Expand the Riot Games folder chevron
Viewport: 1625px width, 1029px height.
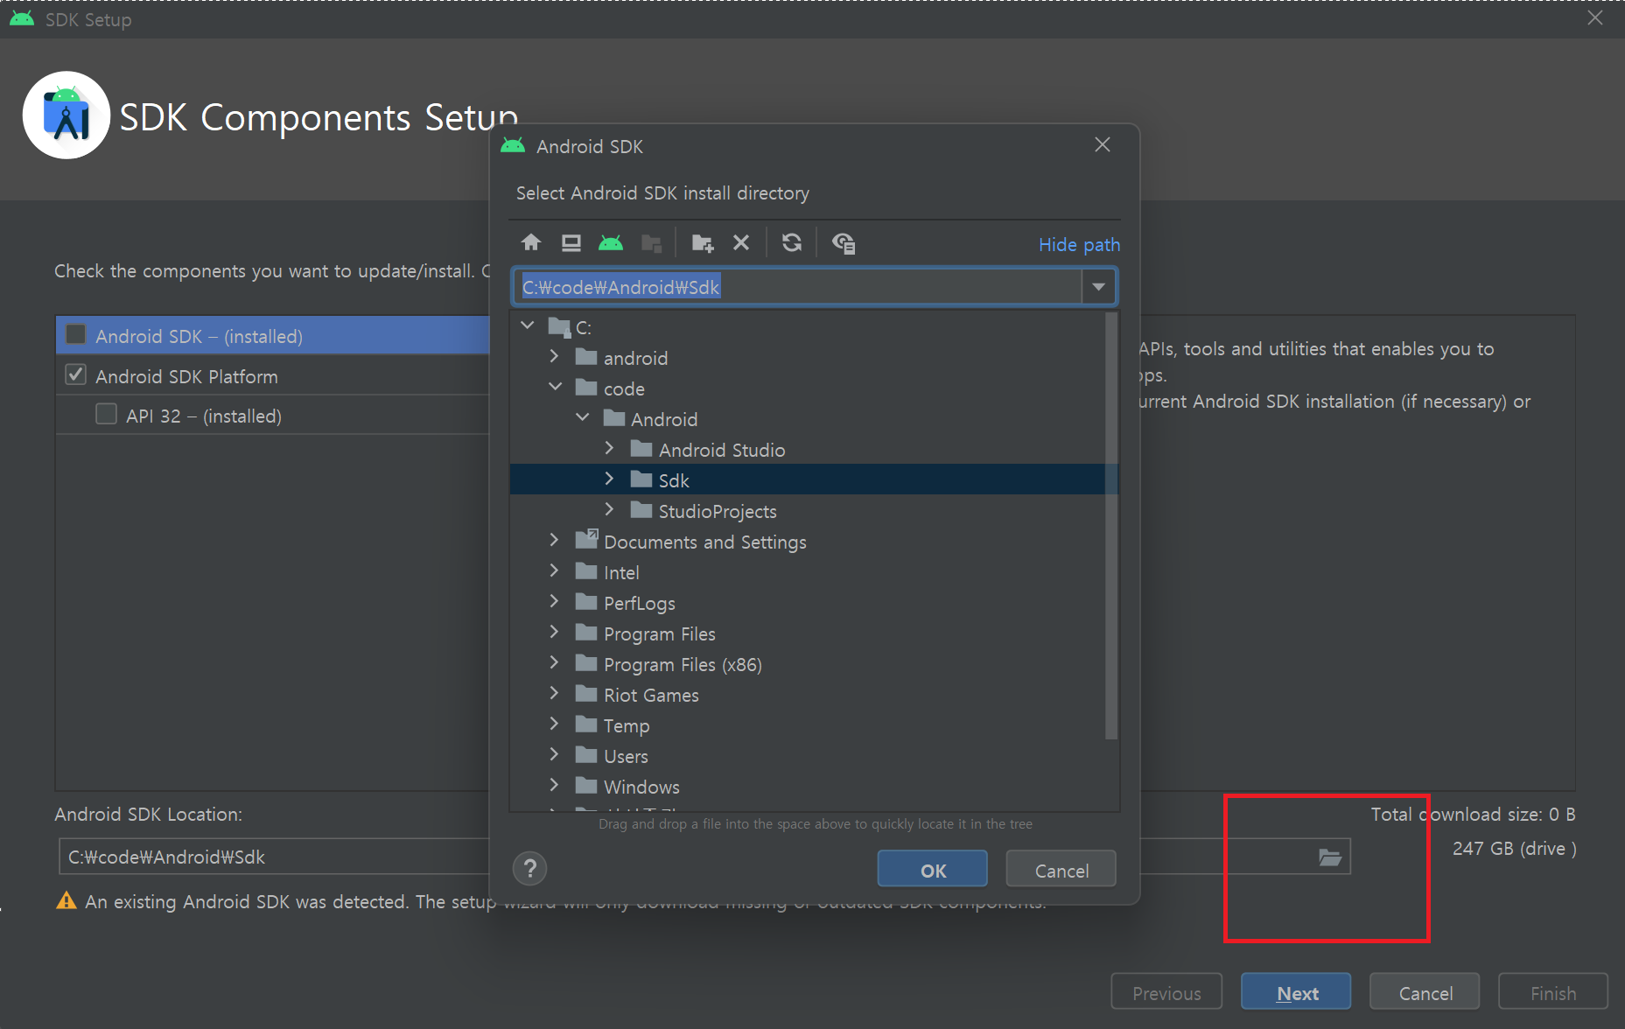point(554,693)
